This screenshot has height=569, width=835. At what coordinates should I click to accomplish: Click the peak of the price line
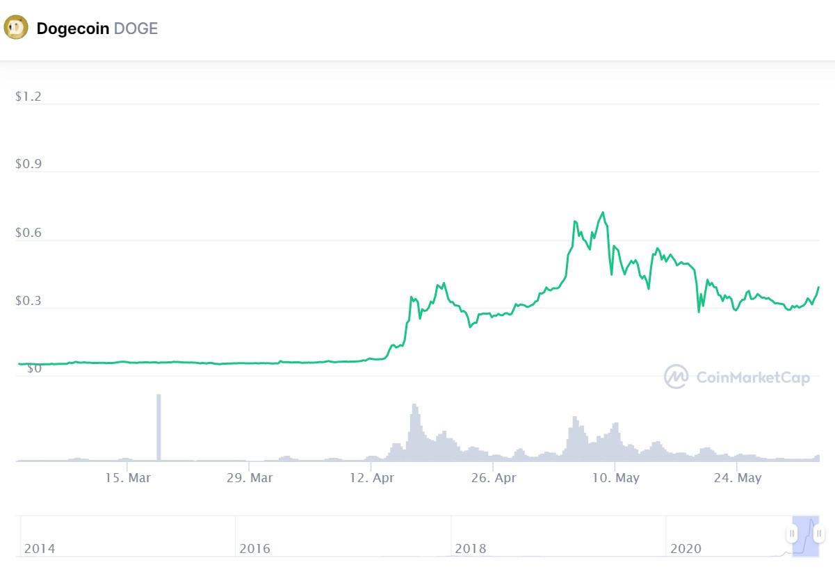pyautogui.click(x=603, y=211)
